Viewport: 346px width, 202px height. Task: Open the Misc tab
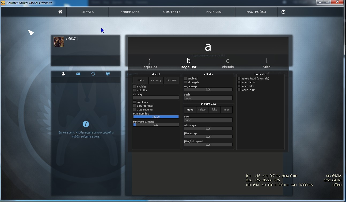(267, 64)
